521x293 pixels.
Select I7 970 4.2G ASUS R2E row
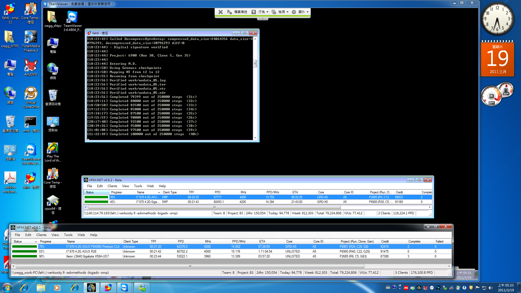coord(231,251)
